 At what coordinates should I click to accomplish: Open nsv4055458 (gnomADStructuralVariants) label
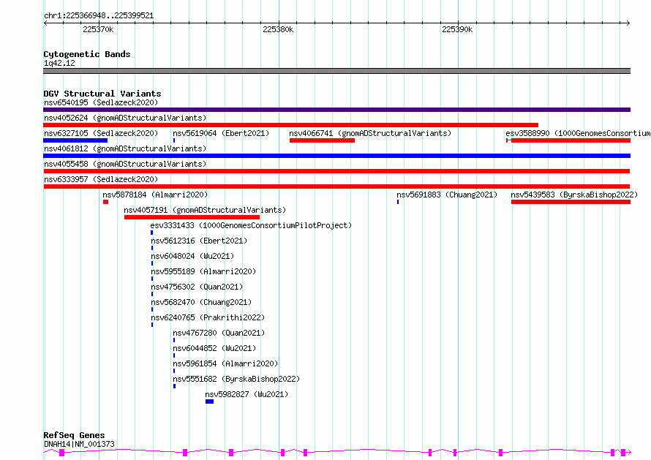pos(125,164)
